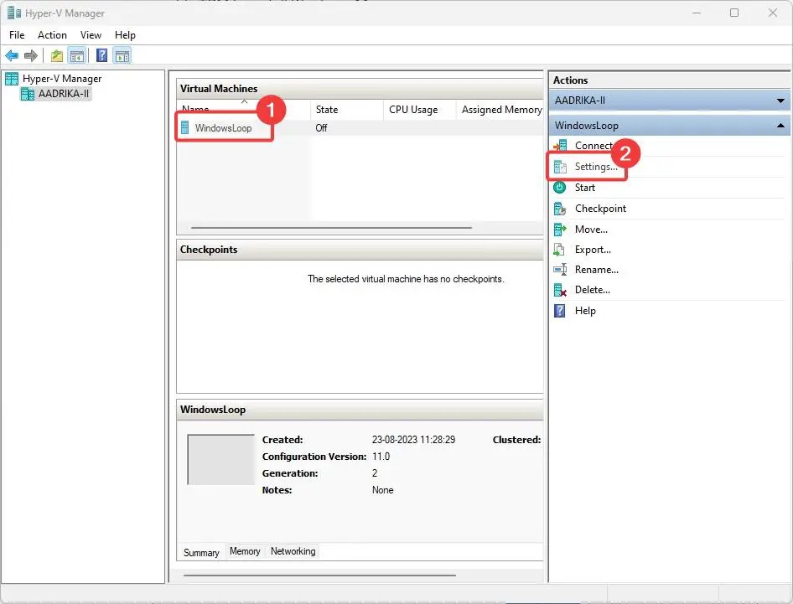Switch to the Summary tab
This screenshot has height=604, width=793.
201,552
